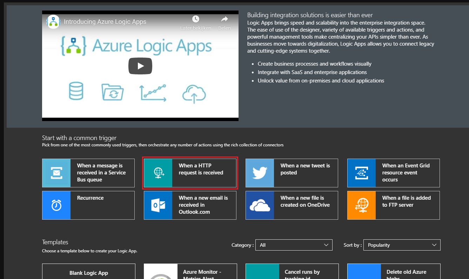The image size is (469, 279).
Task: Select the Recurrence alarm clock icon
Action: [x=56, y=205]
